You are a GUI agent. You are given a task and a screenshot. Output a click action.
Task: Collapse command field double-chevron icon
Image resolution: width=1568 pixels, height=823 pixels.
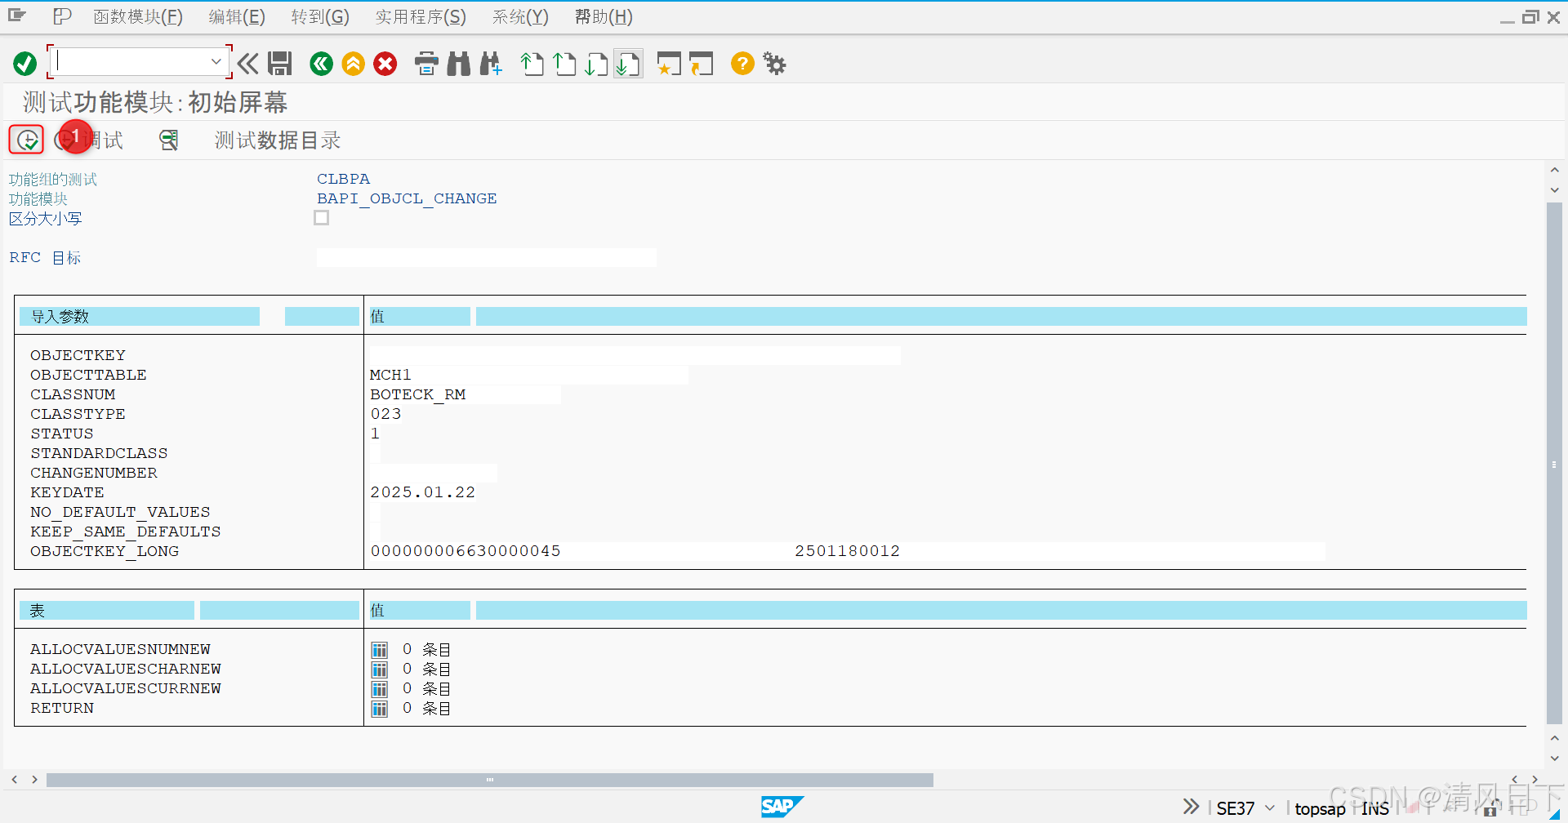point(248,64)
